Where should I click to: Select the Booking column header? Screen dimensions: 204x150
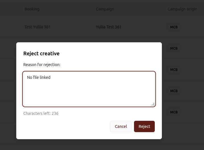tap(32, 9)
